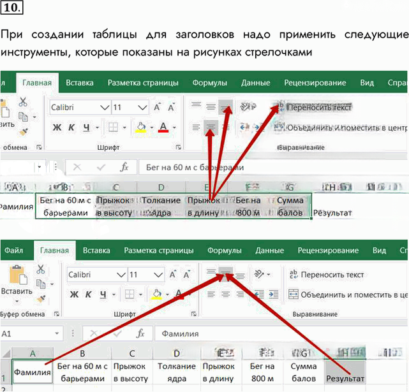Click top align icon in upper Excel screenshot
This screenshot has width=409, height=392.
click(196, 105)
